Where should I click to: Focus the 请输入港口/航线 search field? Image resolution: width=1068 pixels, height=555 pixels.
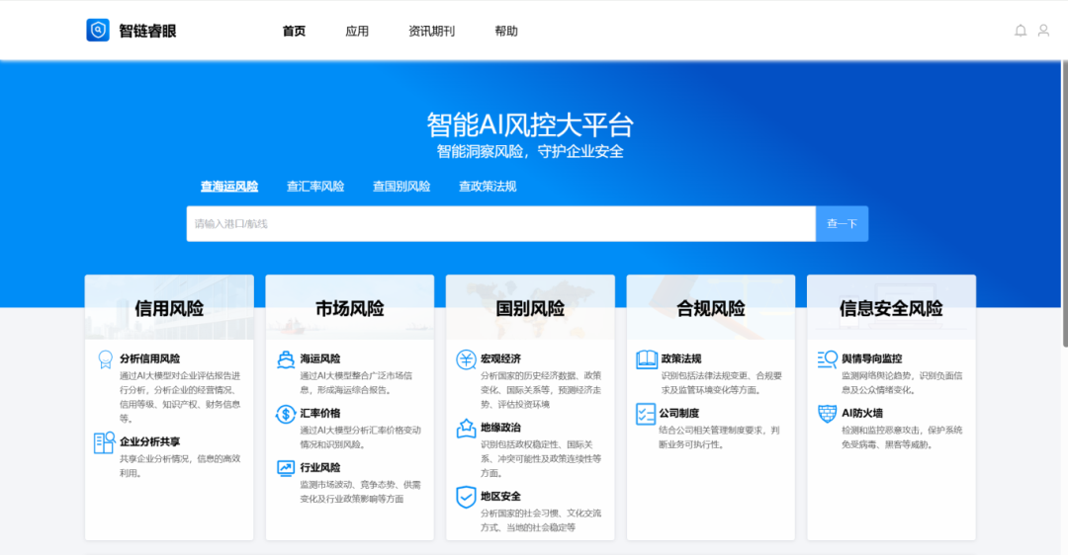(x=500, y=224)
